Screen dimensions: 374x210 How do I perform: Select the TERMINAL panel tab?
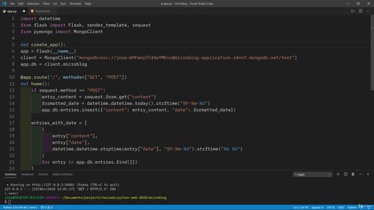pos(11,174)
